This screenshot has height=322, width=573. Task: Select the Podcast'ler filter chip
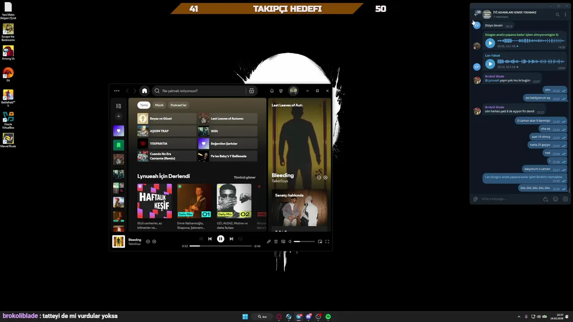click(x=179, y=105)
